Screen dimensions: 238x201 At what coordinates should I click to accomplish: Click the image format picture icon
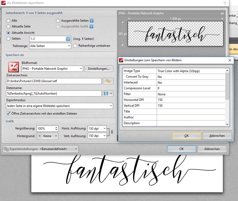click(14, 67)
